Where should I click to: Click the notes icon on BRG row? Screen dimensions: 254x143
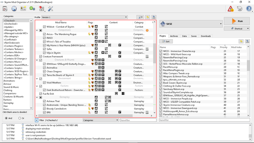click(x=147, y=112)
